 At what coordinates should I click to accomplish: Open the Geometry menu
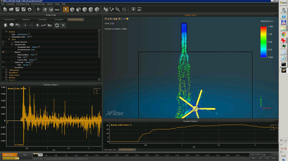(x=10, y=4)
